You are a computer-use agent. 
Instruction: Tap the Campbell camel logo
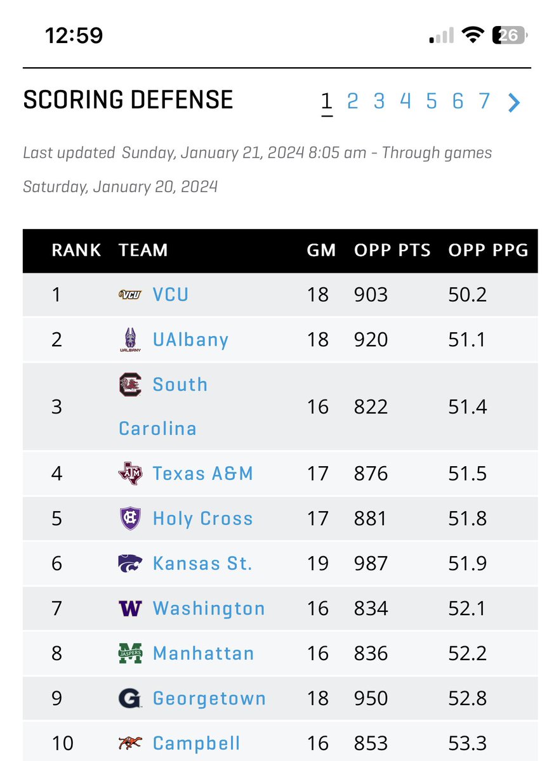pyautogui.click(x=129, y=743)
